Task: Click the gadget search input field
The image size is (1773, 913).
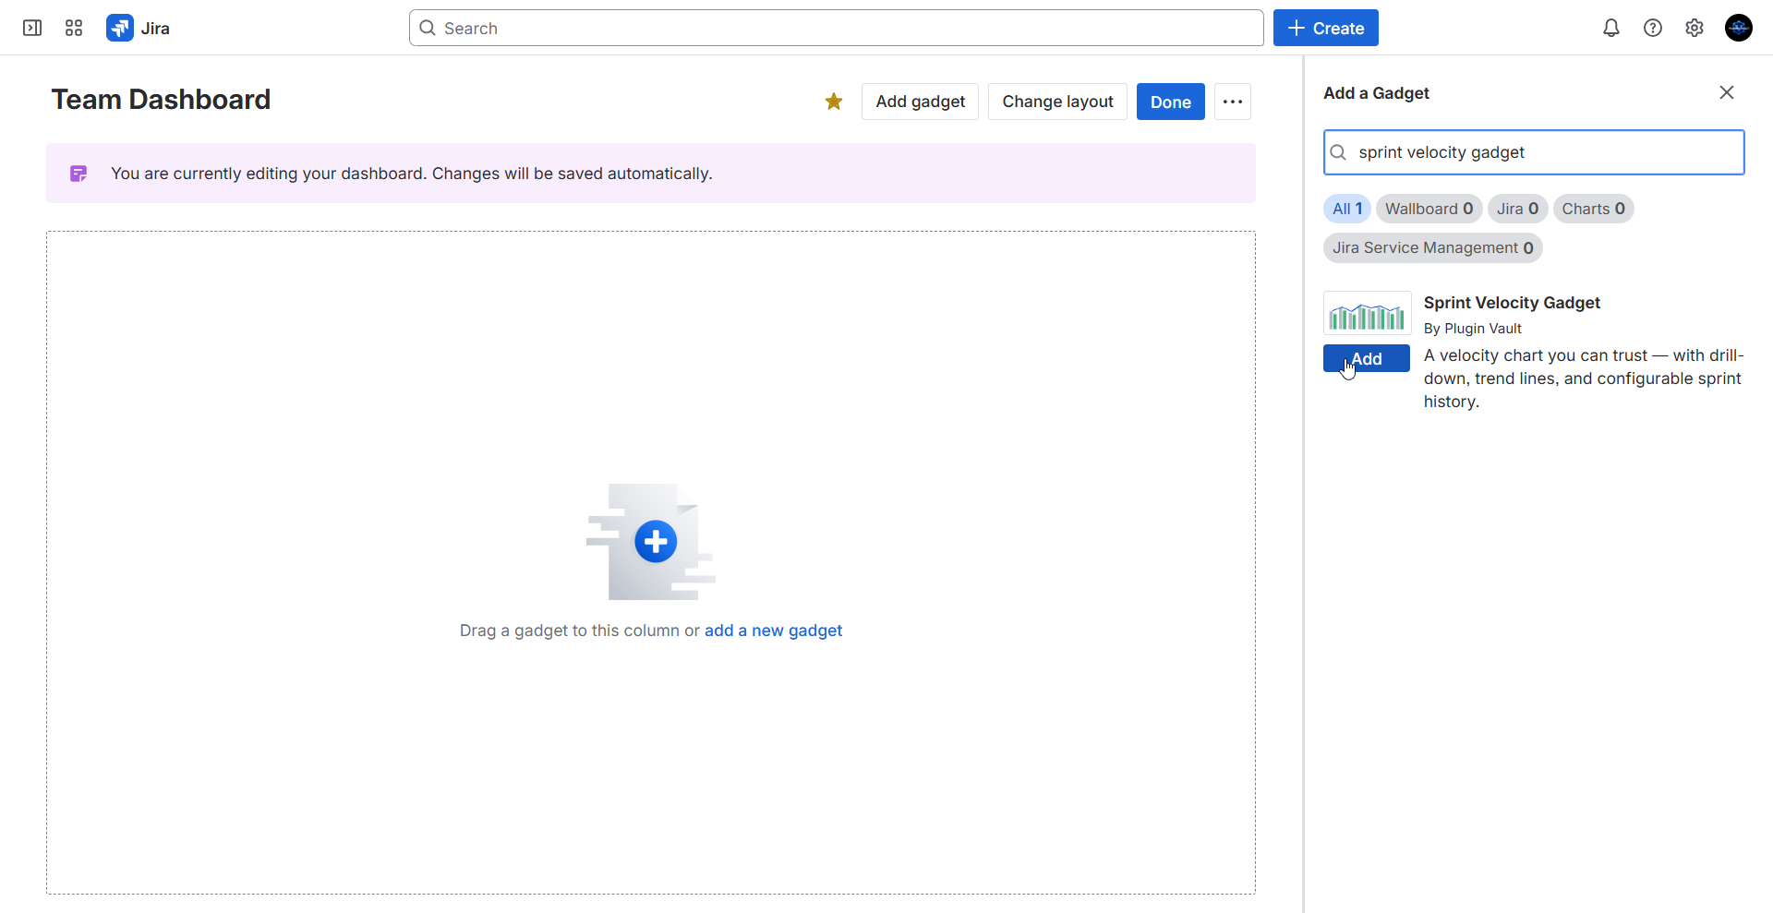Action: click(x=1533, y=152)
